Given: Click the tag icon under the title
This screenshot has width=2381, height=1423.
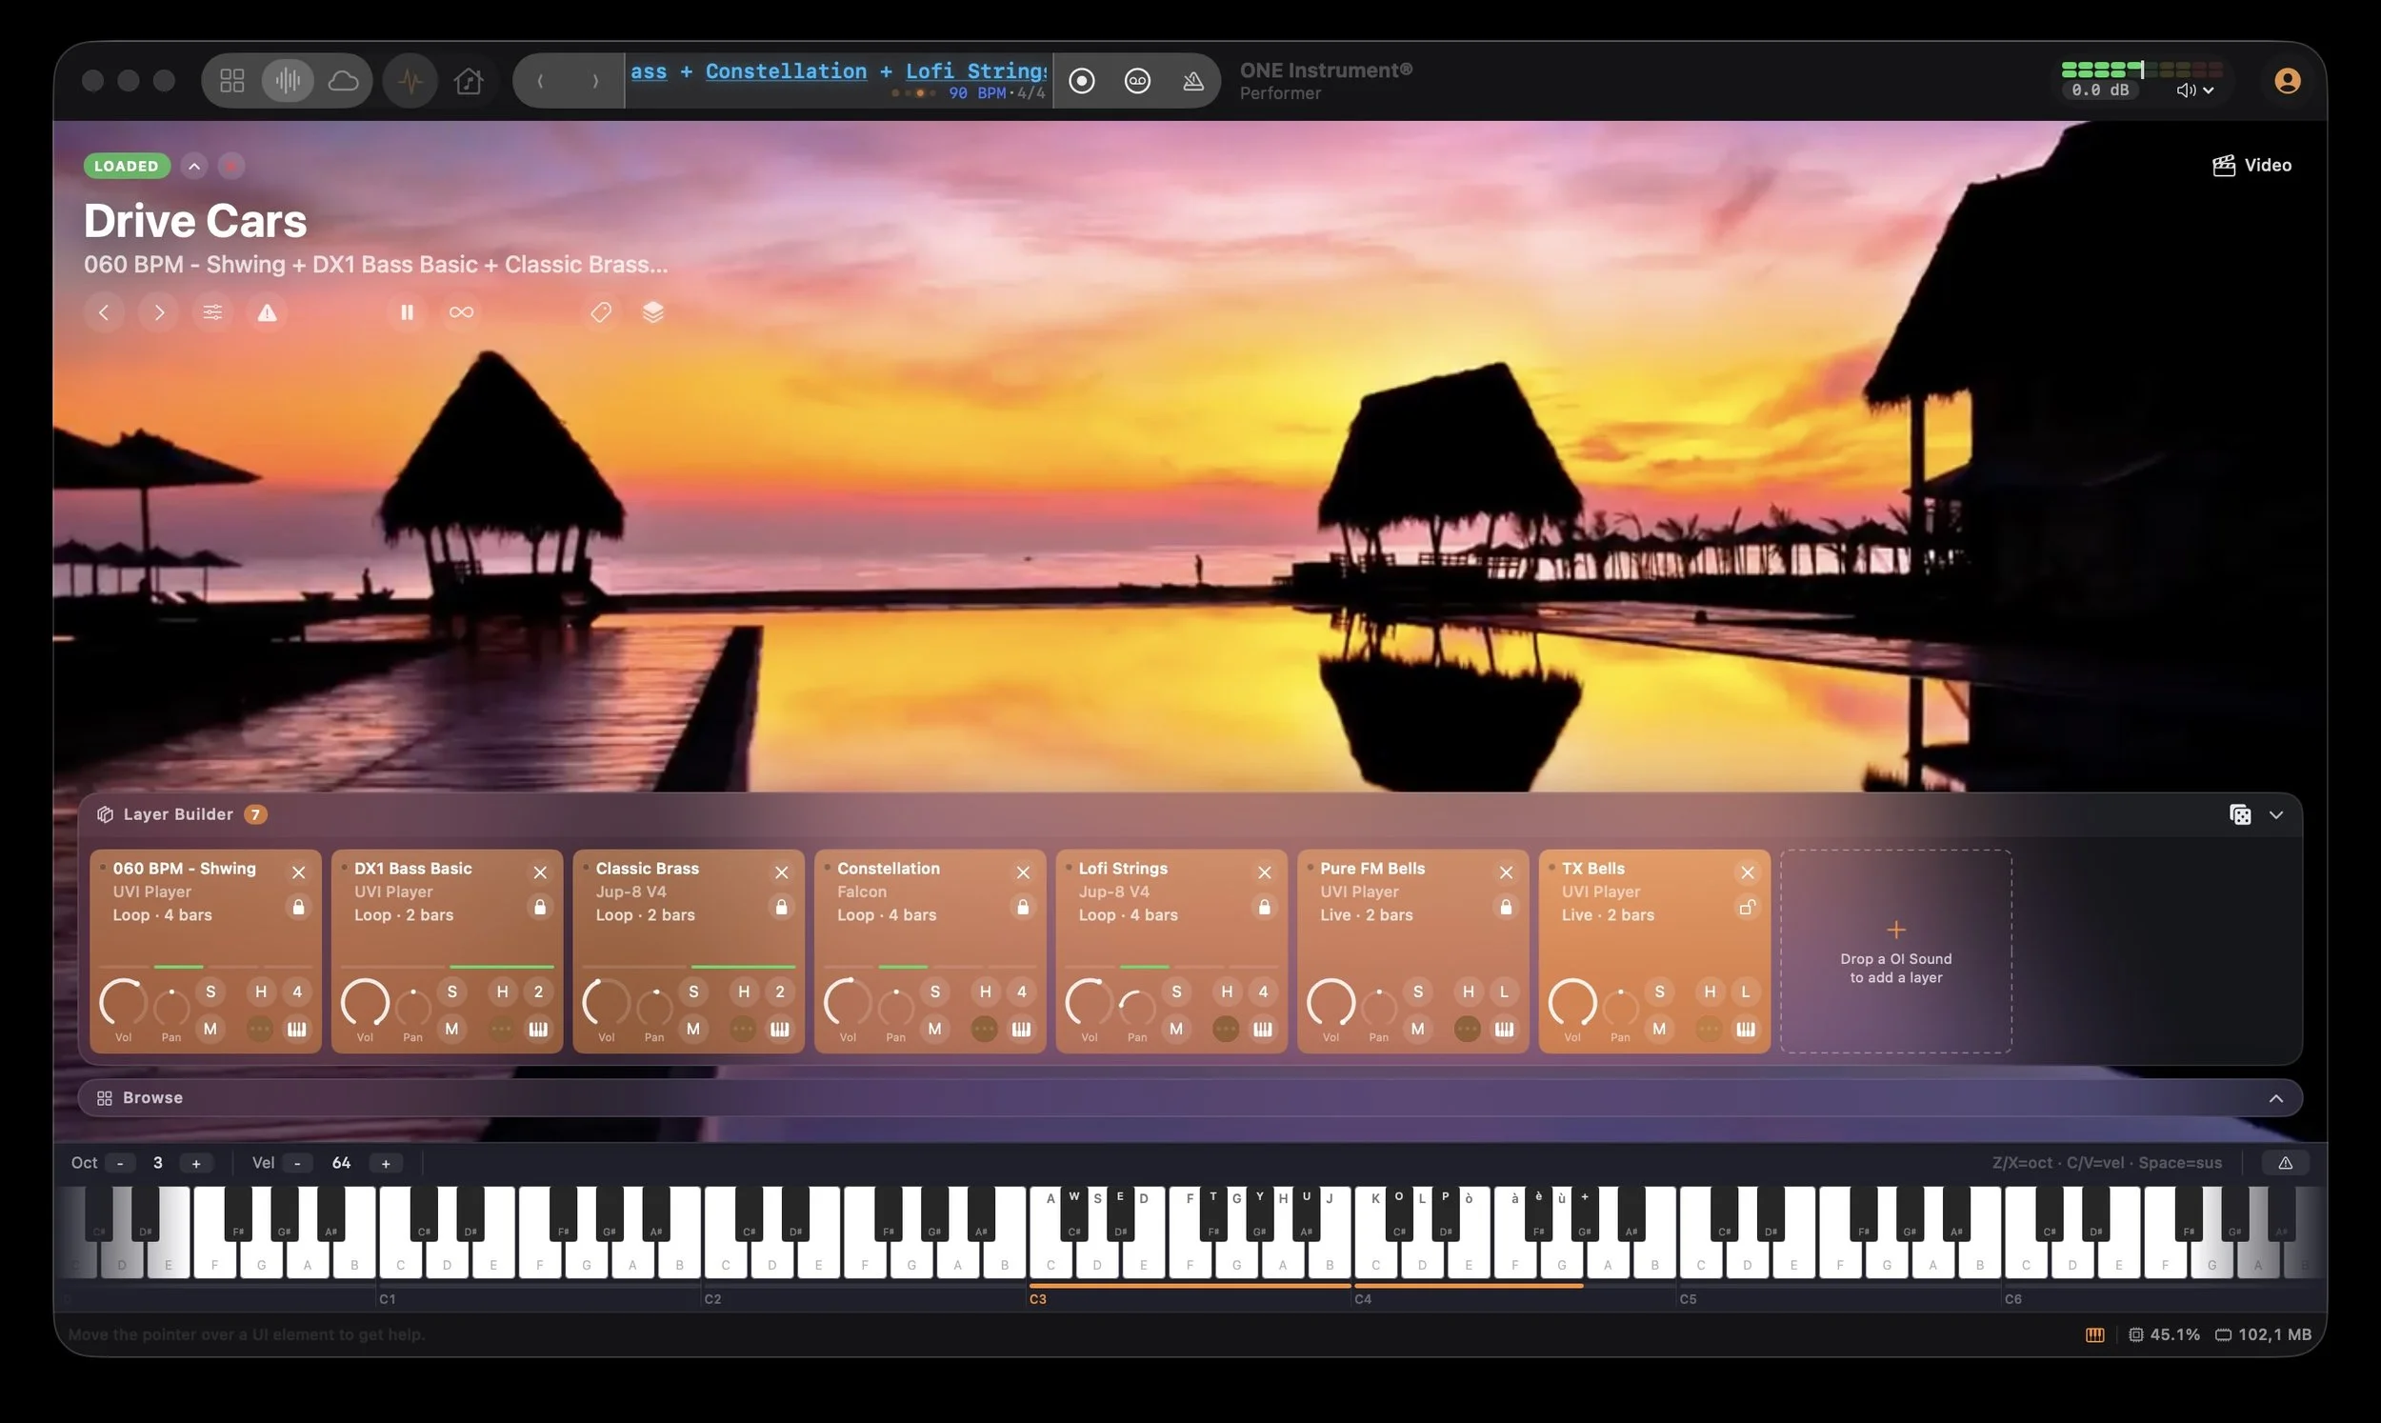Looking at the screenshot, I should click(x=601, y=312).
